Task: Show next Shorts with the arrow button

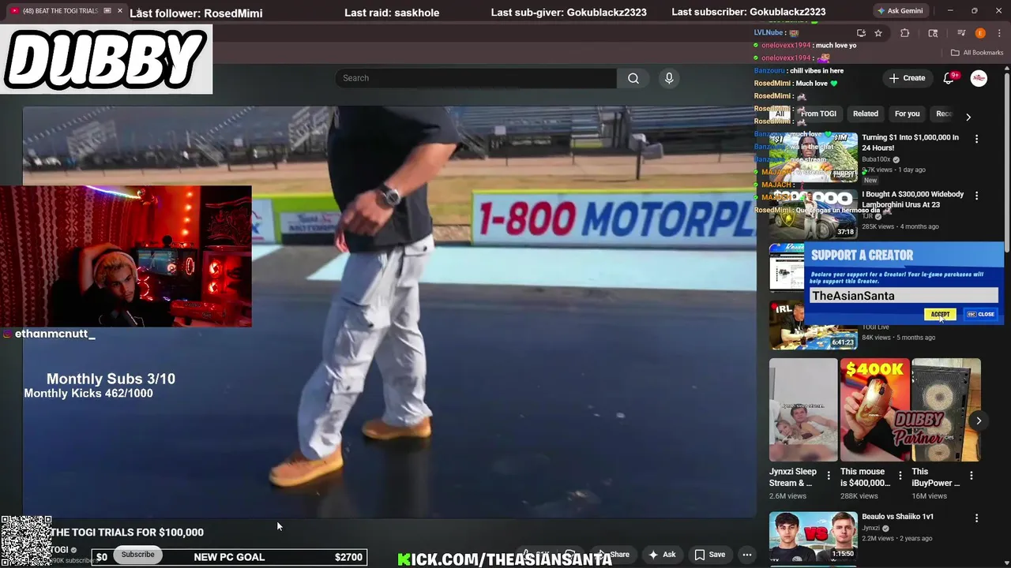Action: [978, 420]
